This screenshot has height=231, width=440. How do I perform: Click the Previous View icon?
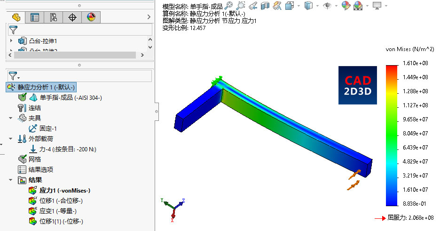[253, 6]
